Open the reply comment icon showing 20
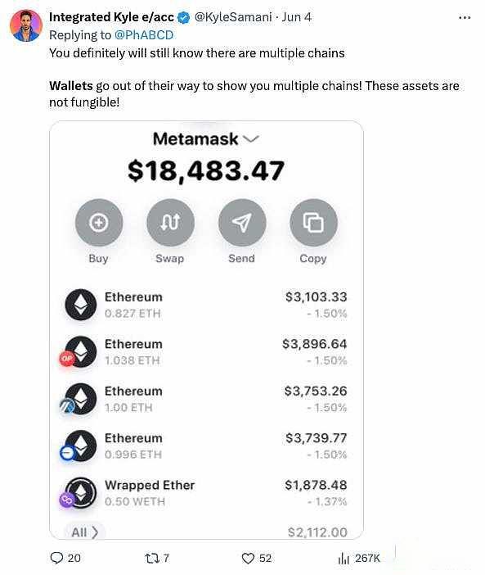Image resolution: width=485 pixels, height=575 pixels. pyautogui.click(x=56, y=558)
